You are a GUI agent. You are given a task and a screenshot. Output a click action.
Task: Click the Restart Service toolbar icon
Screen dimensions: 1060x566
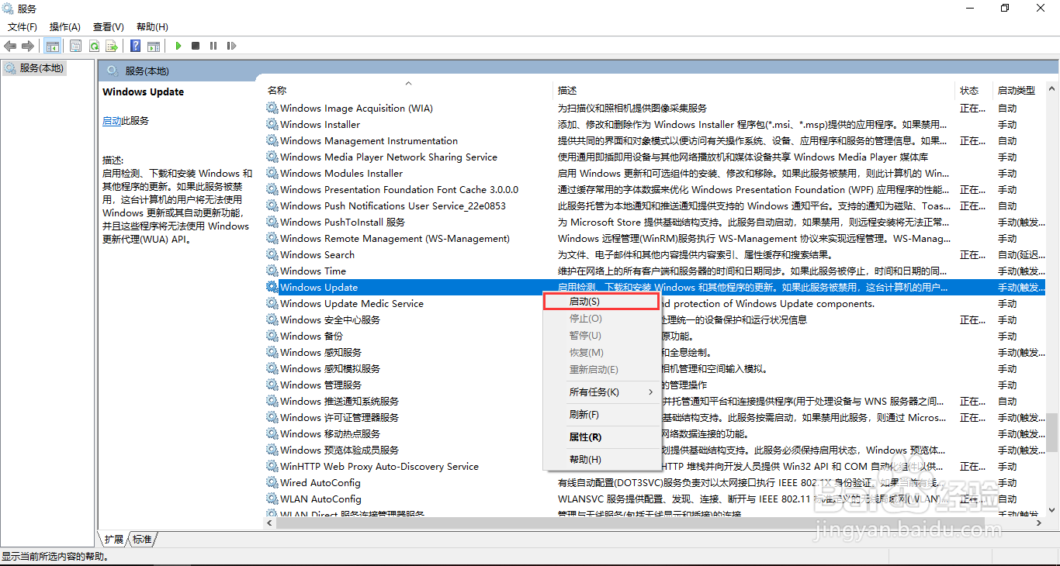[231, 46]
